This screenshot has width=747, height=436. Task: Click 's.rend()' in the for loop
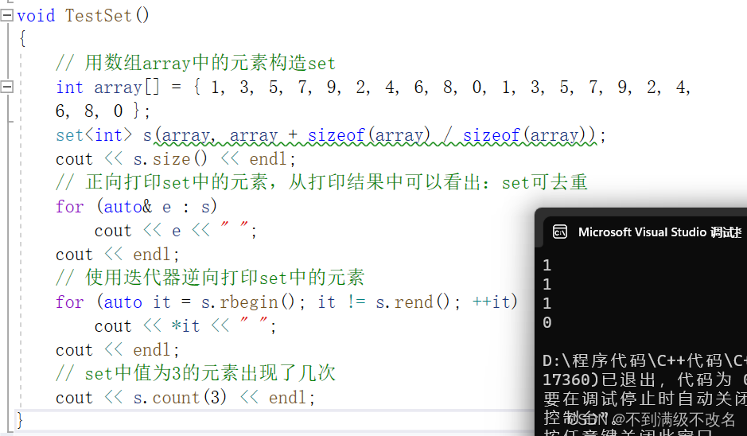click(412, 302)
